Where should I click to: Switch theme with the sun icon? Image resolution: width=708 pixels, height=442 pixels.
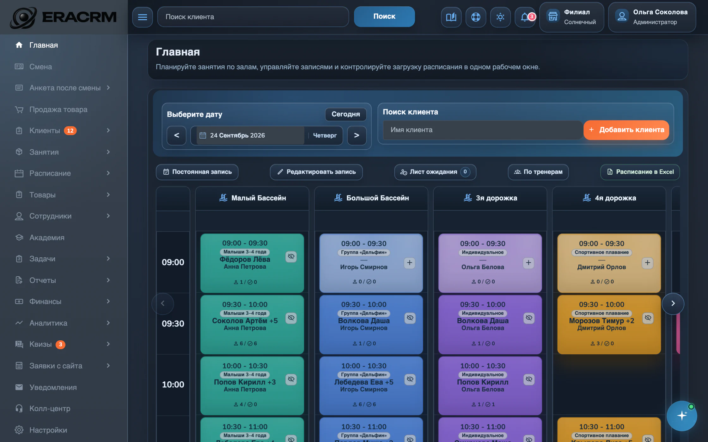coord(500,17)
